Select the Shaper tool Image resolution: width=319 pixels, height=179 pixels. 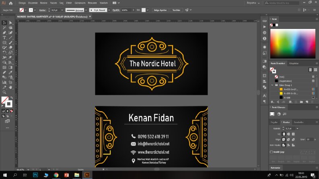(4, 47)
